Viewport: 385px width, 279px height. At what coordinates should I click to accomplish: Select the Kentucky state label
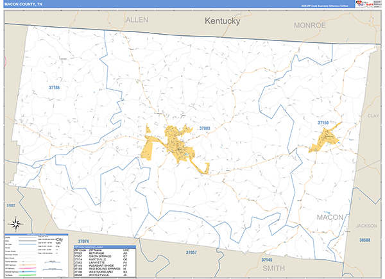point(223,21)
